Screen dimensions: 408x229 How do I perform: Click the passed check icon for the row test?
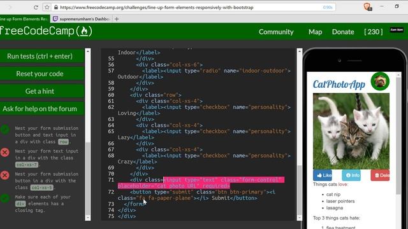point(5,129)
